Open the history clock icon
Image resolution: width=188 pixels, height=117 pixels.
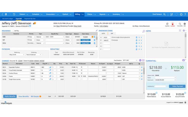click(x=14, y=14)
